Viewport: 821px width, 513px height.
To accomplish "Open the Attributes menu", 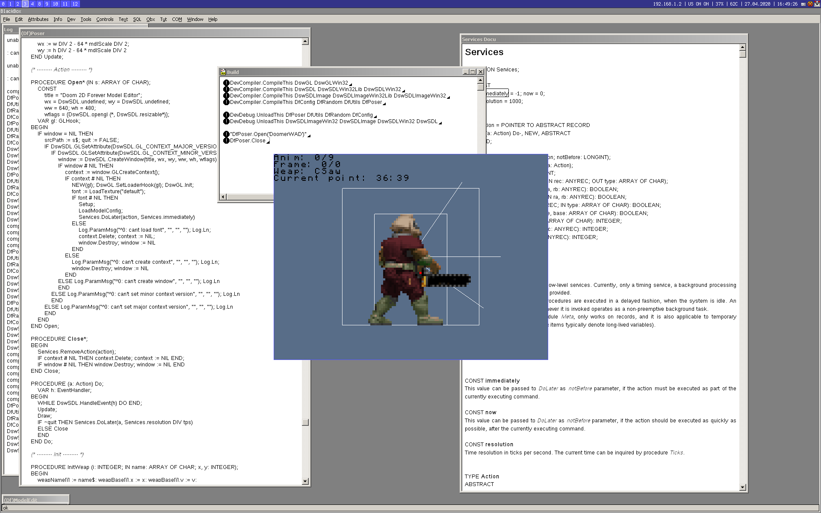I will pyautogui.click(x=38, y=19).
